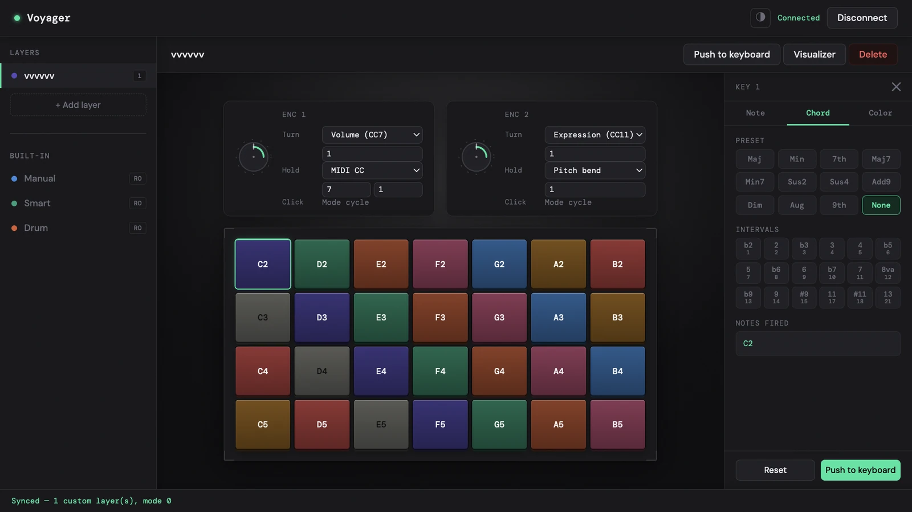Close the Key 1 panel

896,87
